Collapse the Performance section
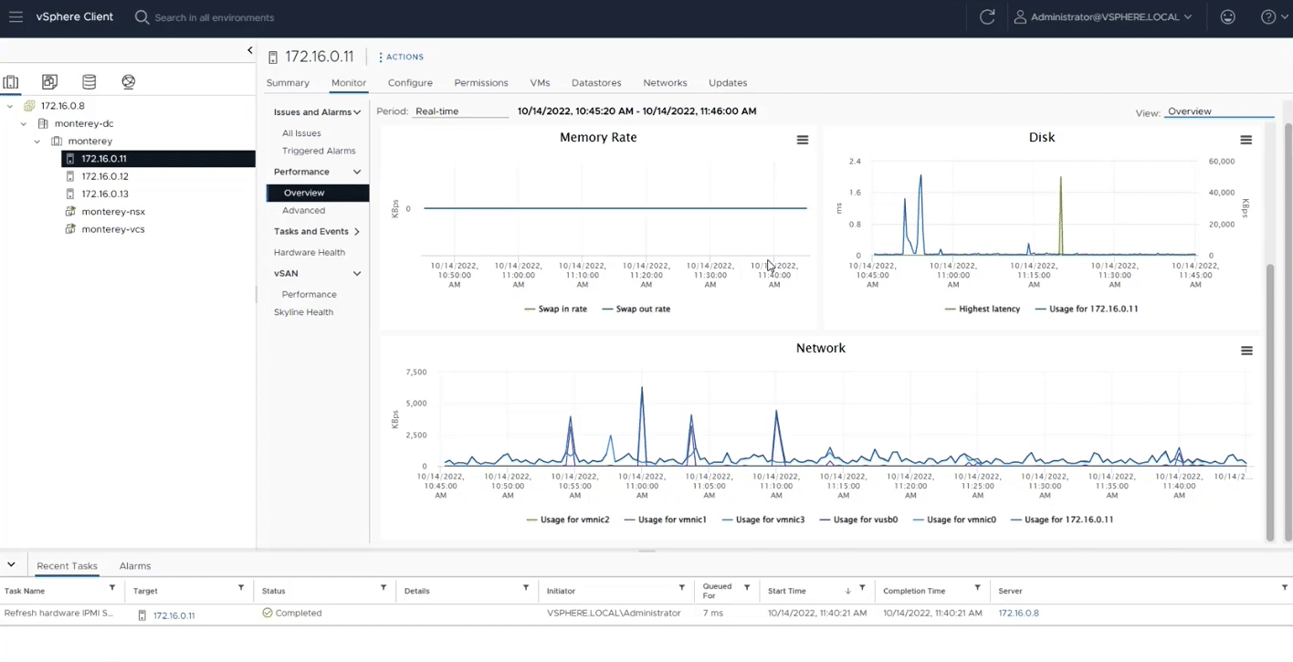 pos(357,172)
